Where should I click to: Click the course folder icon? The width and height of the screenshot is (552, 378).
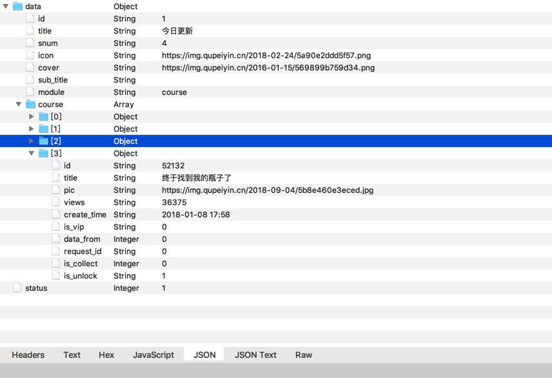click(x=30, y=104)
